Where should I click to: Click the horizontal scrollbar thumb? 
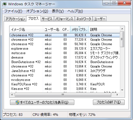point(63,95)
